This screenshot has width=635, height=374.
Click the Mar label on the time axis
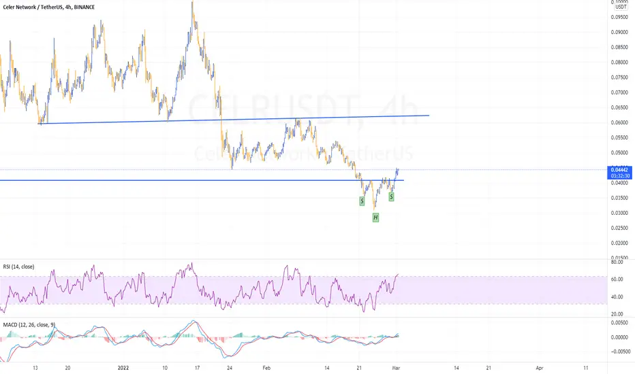tap(396, 368)
